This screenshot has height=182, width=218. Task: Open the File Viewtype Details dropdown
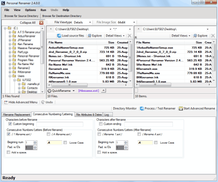tap(90, 22)
